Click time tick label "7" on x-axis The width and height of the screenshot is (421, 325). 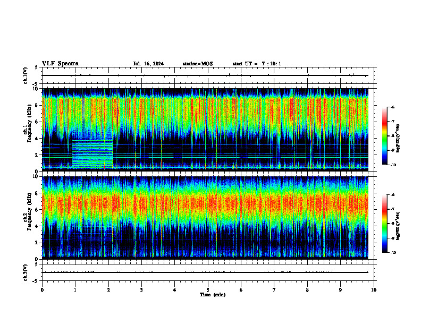point(274,290)
